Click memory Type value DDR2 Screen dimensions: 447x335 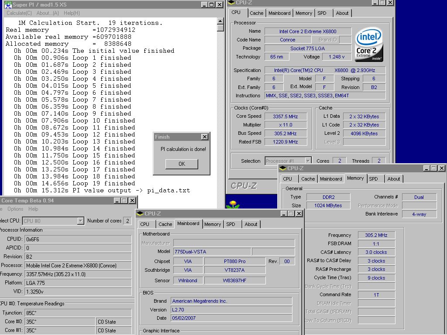click(x=328, y=197)
